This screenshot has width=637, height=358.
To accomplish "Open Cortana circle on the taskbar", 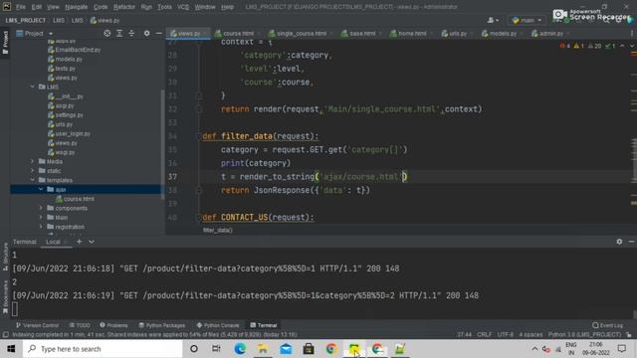I will point(194,349).
